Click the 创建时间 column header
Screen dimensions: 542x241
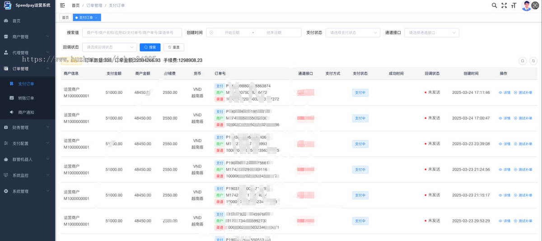click(x=471, y=73)
